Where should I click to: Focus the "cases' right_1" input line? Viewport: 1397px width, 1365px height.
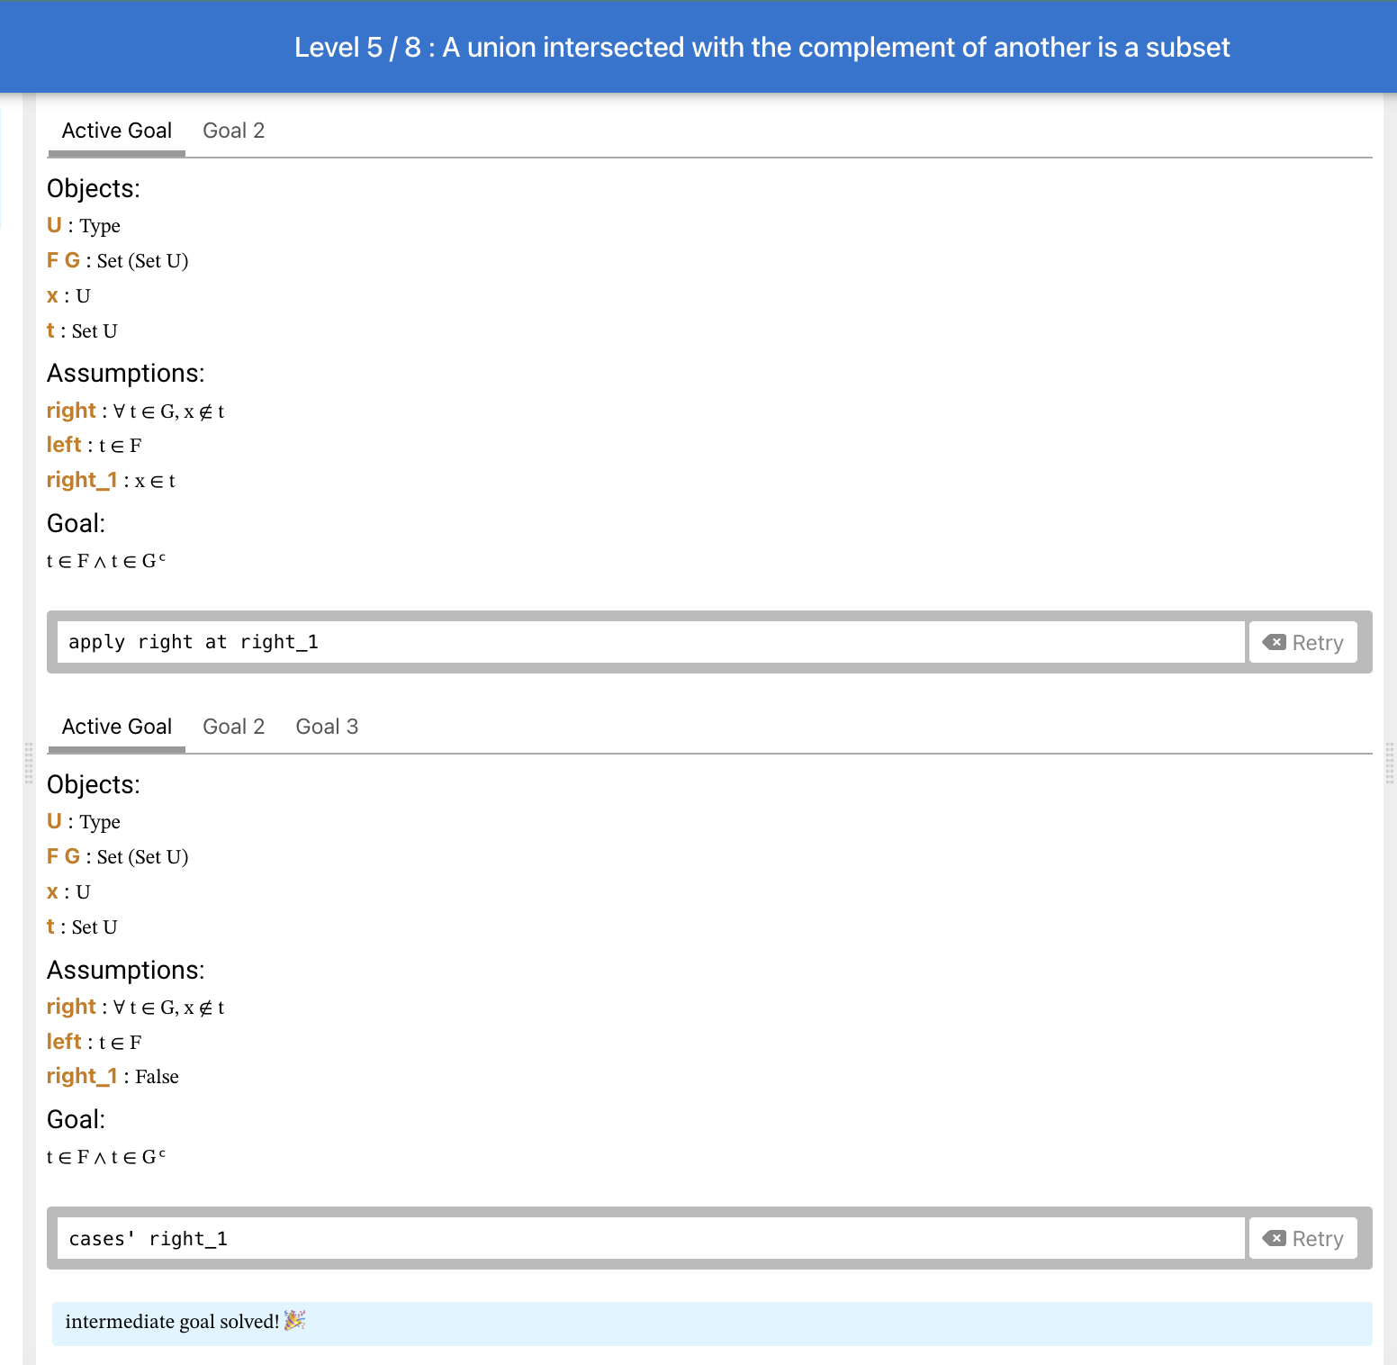651,1238
